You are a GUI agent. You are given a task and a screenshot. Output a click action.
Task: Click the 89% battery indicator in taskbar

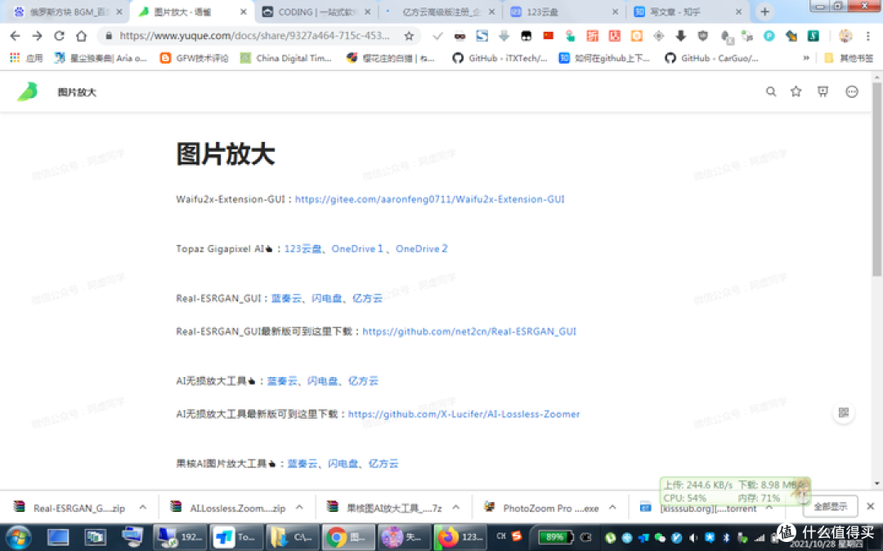(554, 537)
